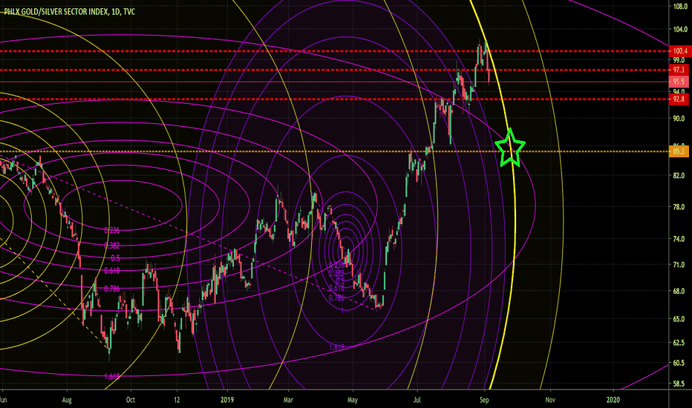The height and width of the screenshot is (408, 692).
Task: Select the pink 95.5 current price label
Action: pos(679,82)
